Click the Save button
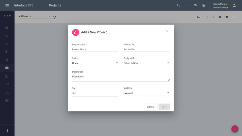The image size is (242, 136). [x=164, y=107]
